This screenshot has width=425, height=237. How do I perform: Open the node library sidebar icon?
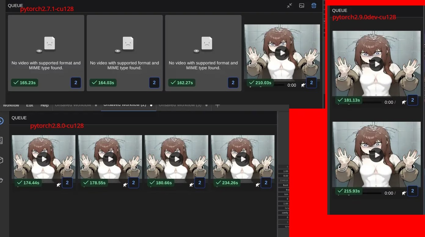[1, 140]
